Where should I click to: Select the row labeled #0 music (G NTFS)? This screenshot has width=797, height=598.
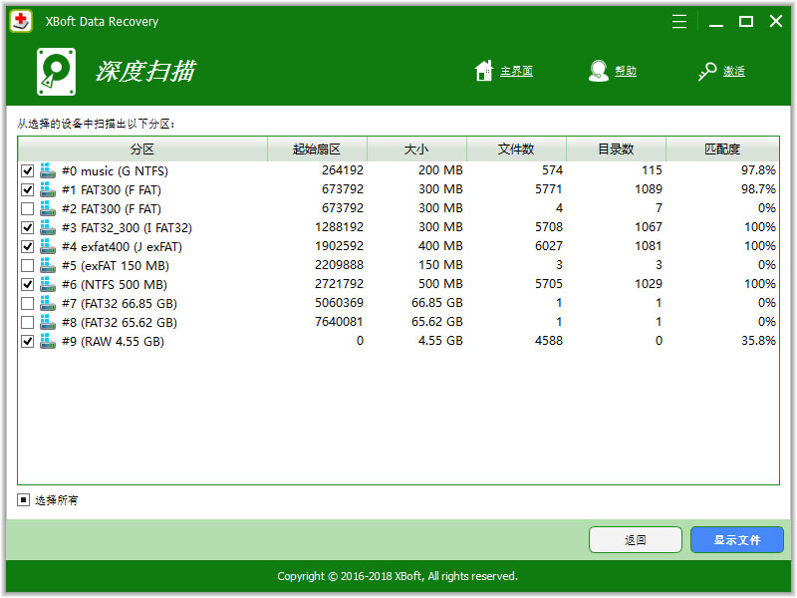pos(398,170)
